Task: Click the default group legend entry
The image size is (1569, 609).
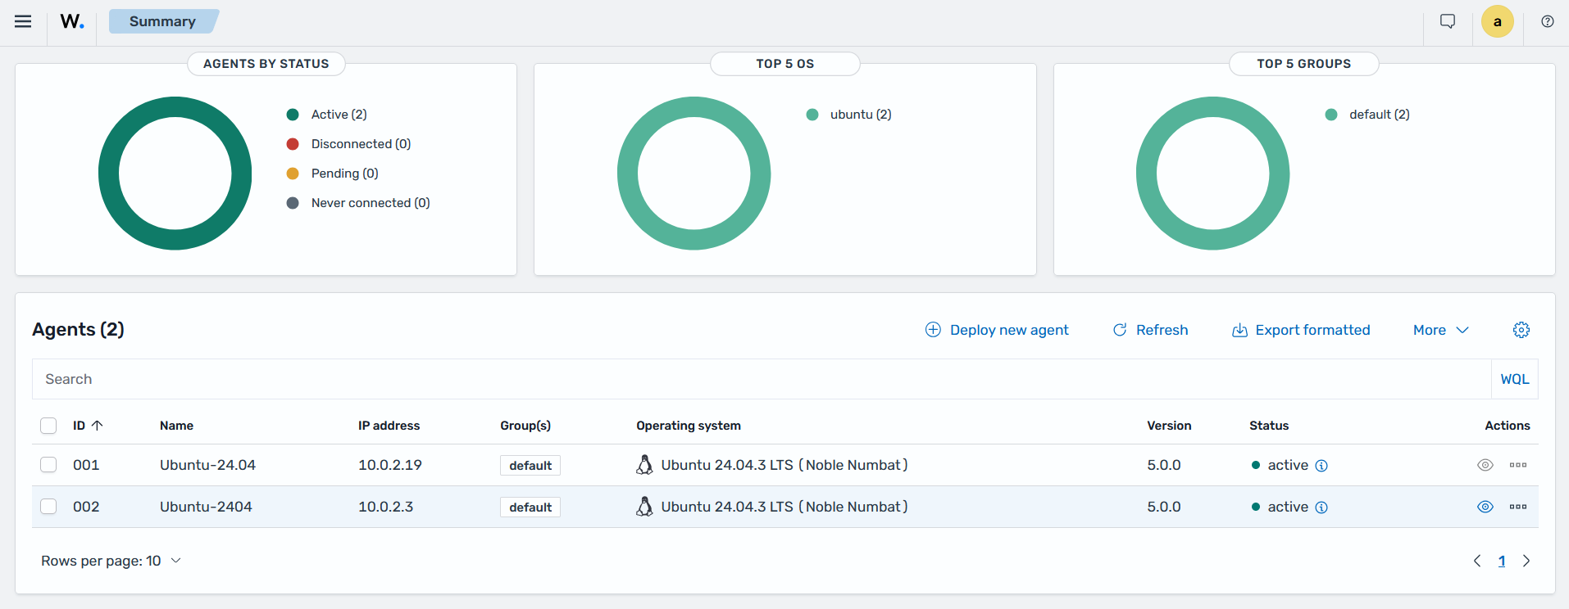Action: (1367, 115)
